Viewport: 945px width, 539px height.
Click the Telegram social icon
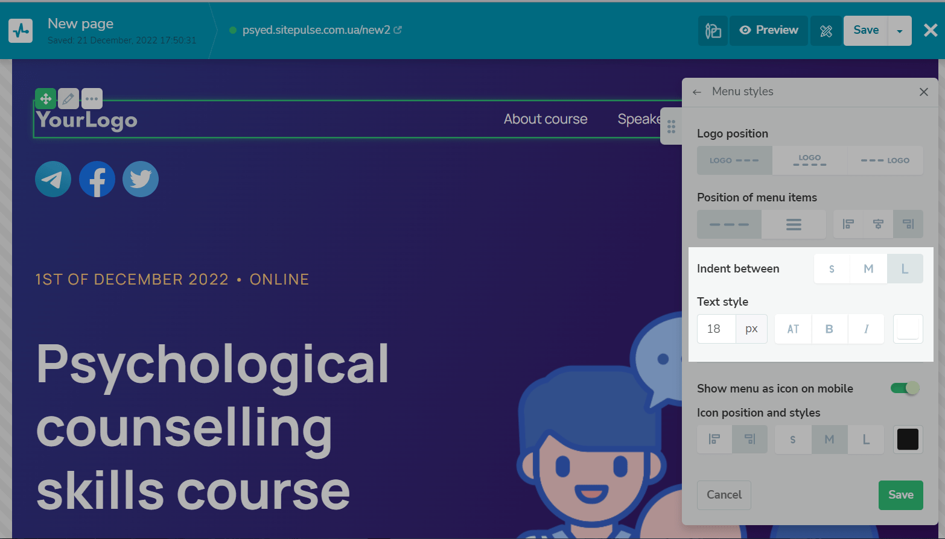(x=53, y=179)
